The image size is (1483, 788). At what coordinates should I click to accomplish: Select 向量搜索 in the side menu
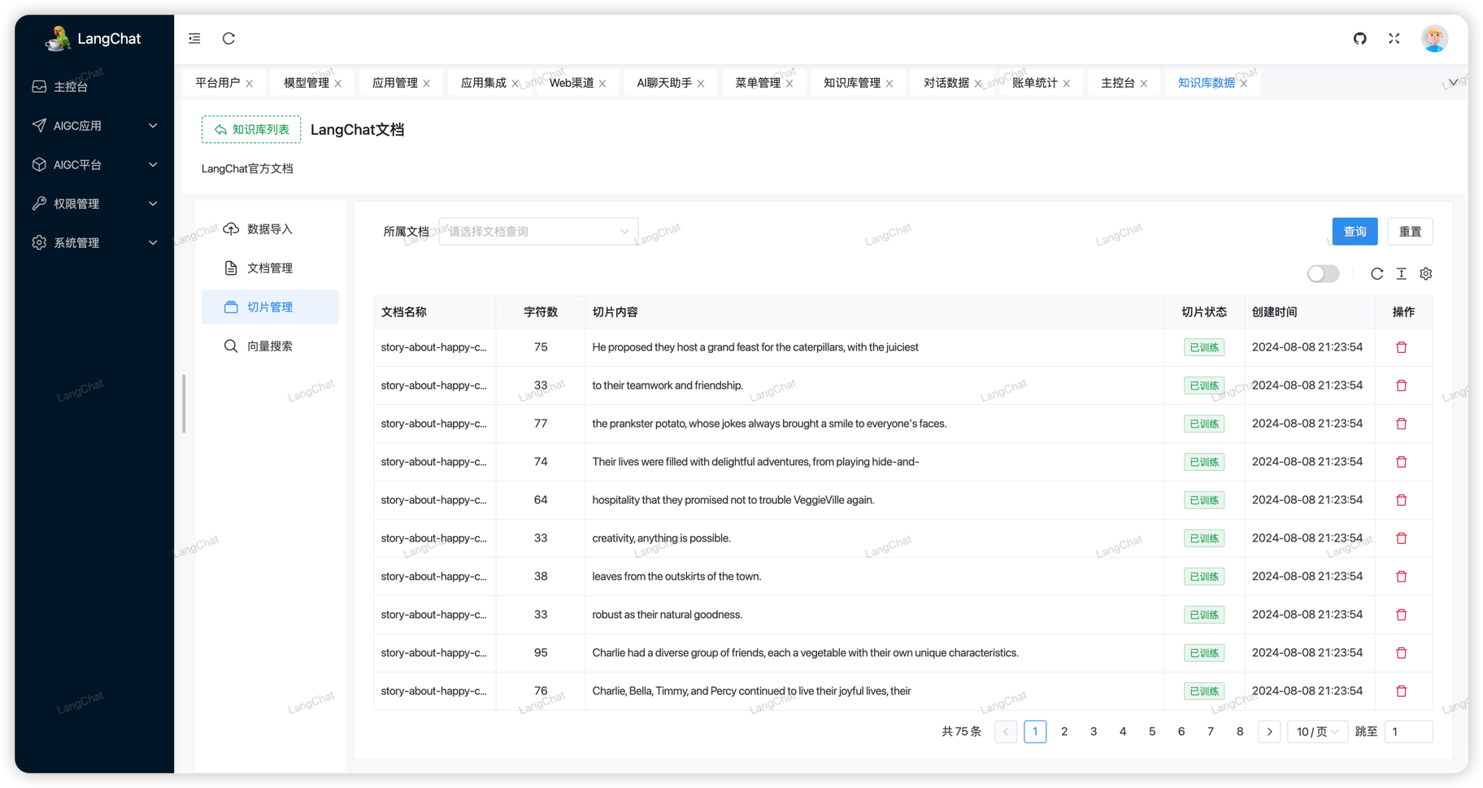[x=269, y=346]
